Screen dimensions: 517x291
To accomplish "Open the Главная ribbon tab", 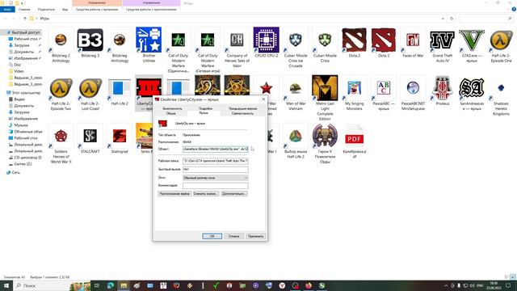I will [x=24, y=10].
